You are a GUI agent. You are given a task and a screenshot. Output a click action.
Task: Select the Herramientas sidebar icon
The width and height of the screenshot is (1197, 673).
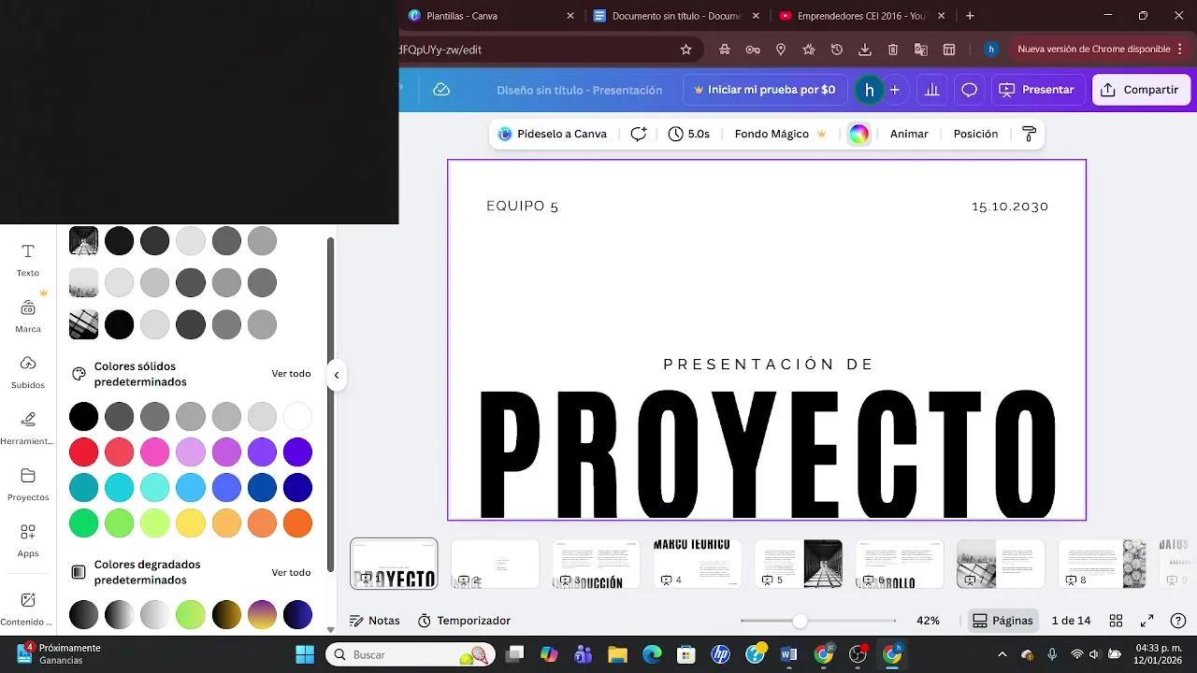point(27,425)
